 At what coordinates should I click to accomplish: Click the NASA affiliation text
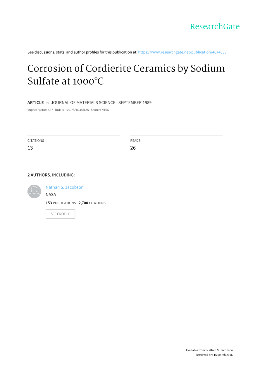tap(51, 195)
